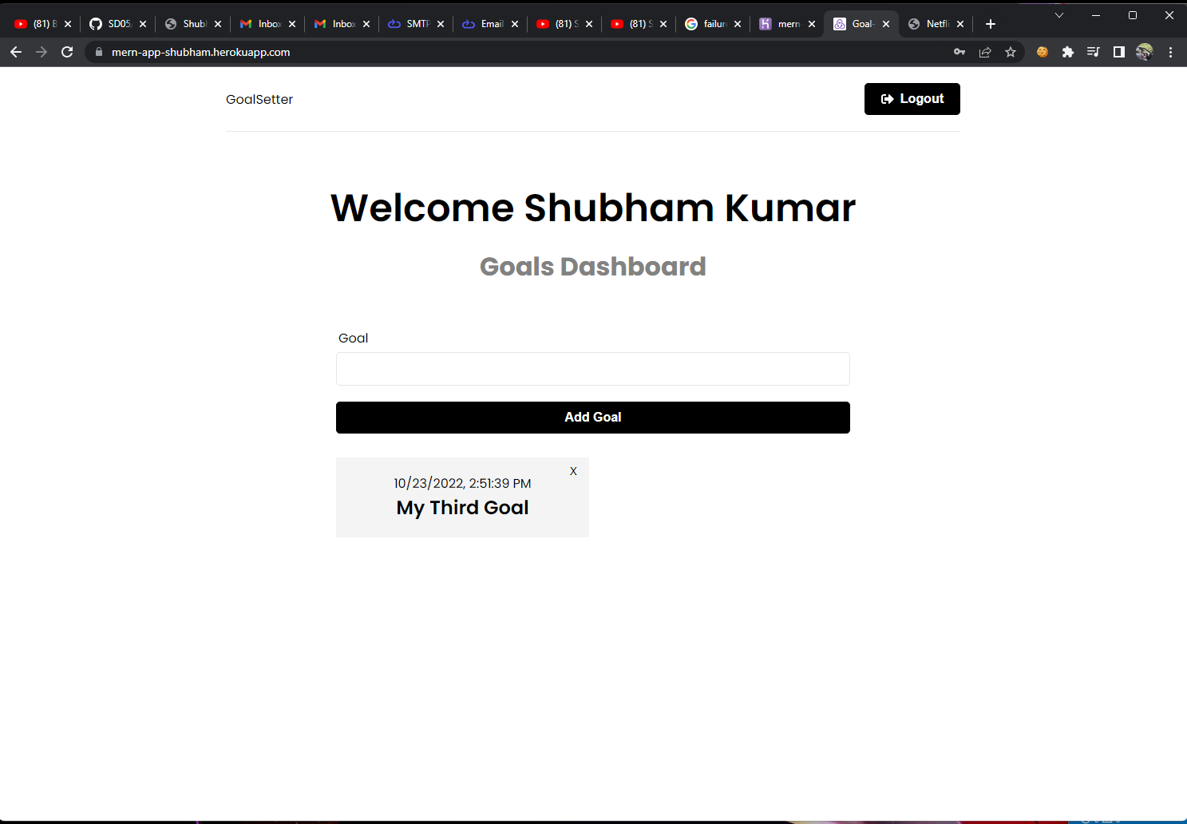Delete My Third Goal with X

[573, 471]
